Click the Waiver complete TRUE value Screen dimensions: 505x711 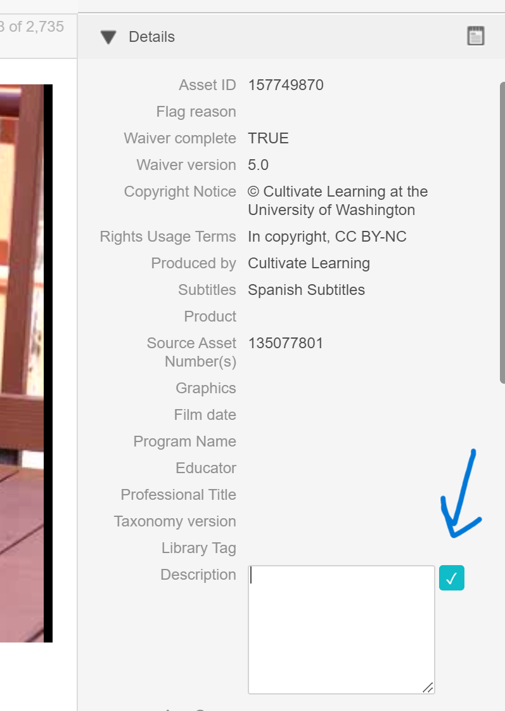(x=268, y=138)
